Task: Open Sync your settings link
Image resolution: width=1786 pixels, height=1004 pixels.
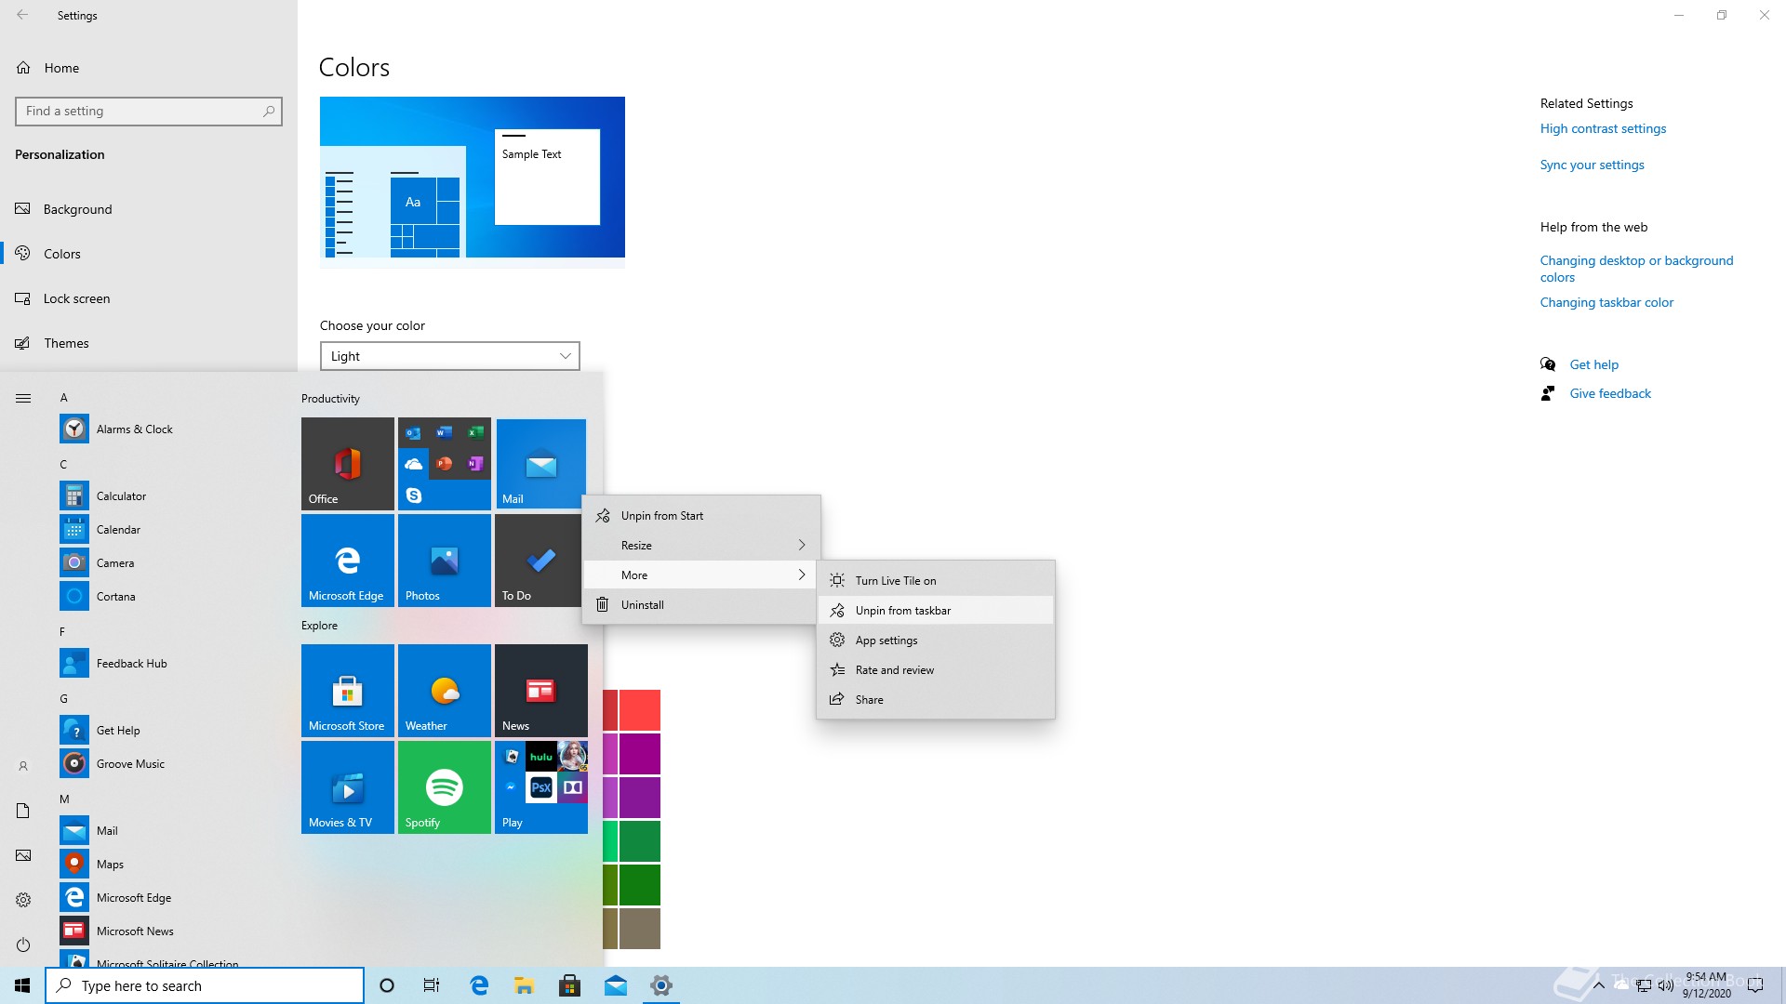Action: click(1592, 165)
